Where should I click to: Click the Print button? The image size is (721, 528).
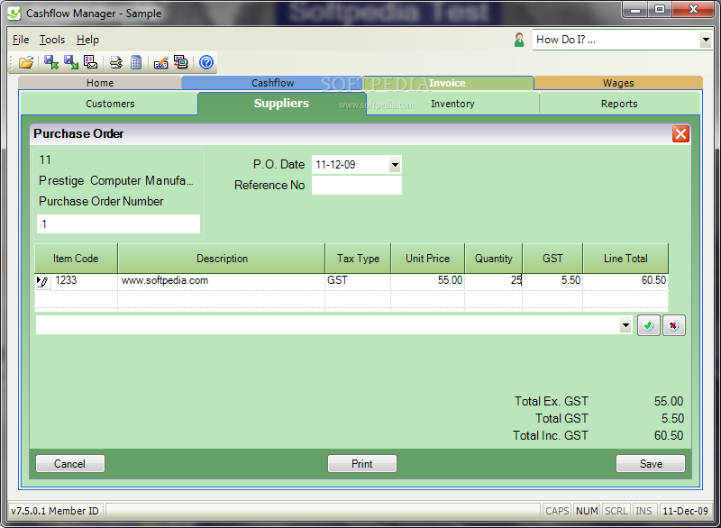pos(362,464)
